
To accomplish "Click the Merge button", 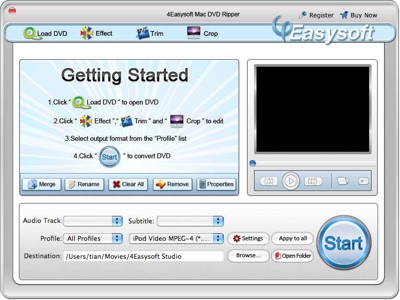I will [41, 184].
